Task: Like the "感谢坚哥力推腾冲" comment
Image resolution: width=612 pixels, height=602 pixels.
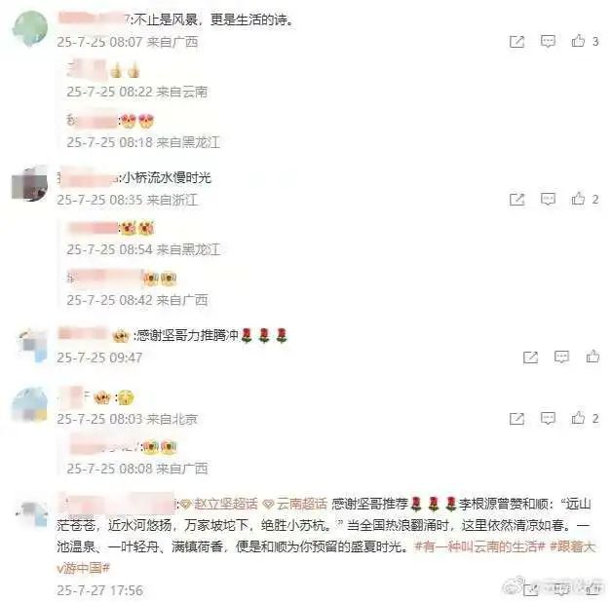Action: point(593,357)
